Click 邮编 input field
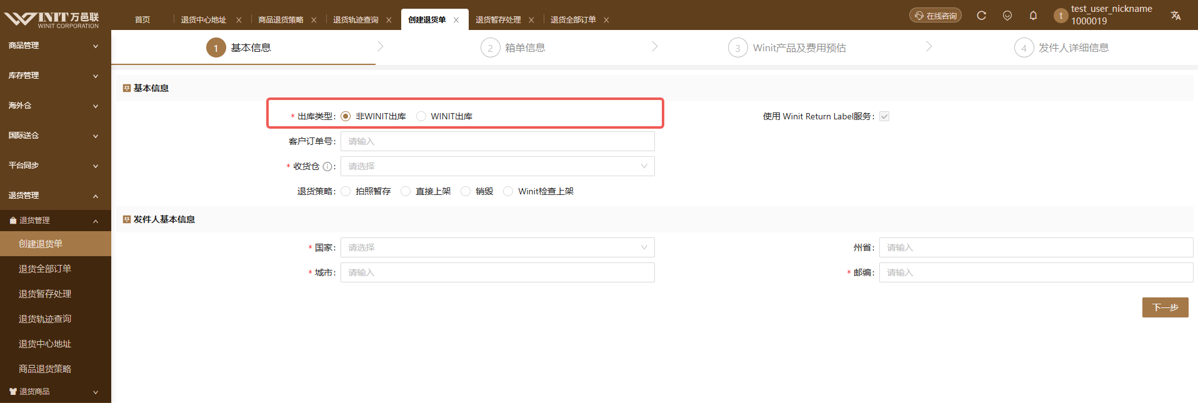 point(1036,272)
